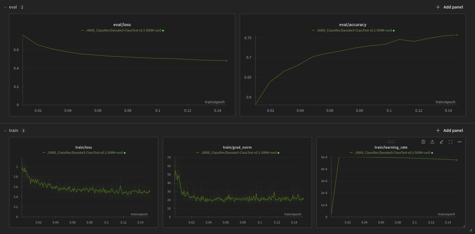Click the train section resize corner handle
475x234 pixels.
click(471, 230)
